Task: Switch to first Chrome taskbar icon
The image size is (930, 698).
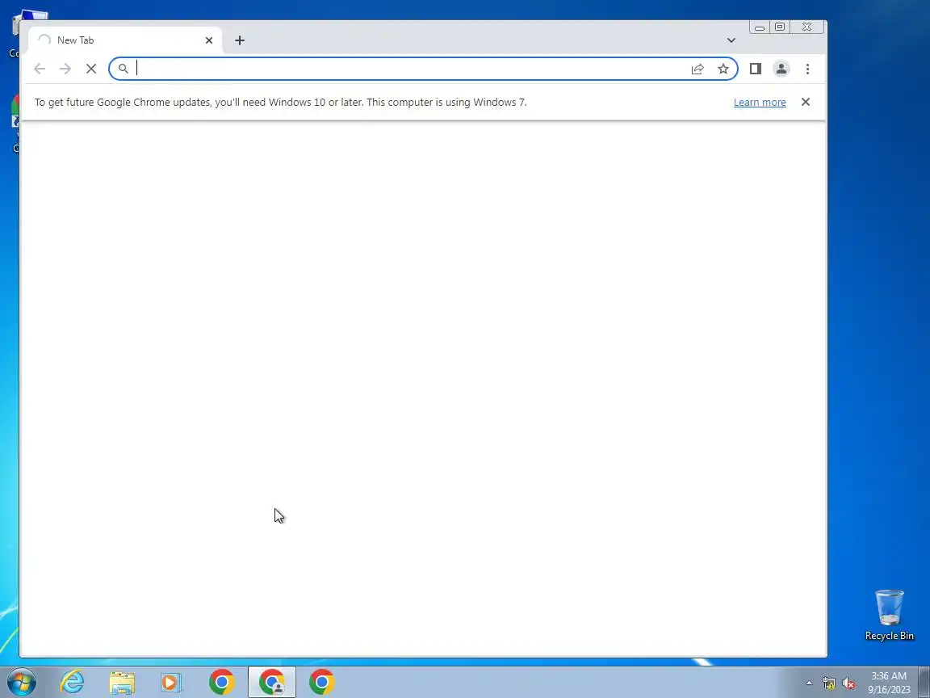Action: click(x=222, y=682)
